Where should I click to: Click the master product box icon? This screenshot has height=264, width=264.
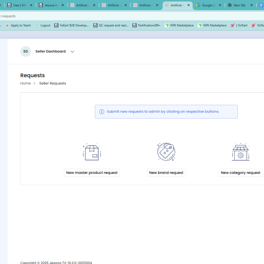(92, 152)
